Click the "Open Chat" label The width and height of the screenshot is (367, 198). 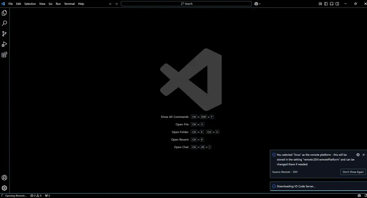(181, 147)
